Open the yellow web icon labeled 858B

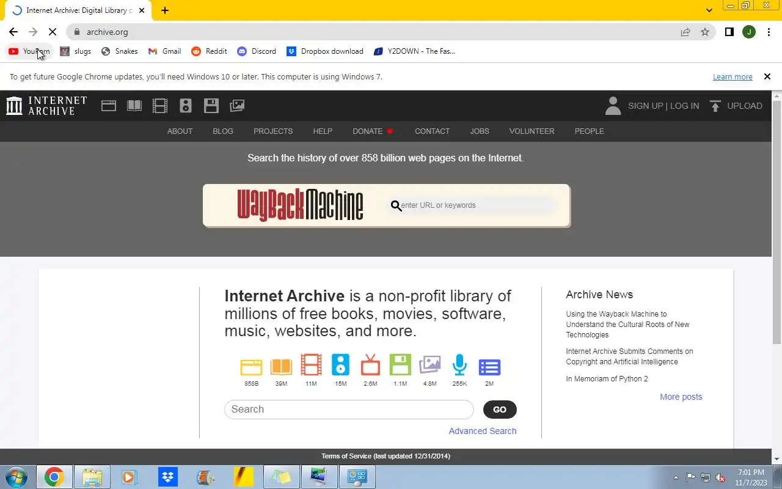tap(251, 366)
